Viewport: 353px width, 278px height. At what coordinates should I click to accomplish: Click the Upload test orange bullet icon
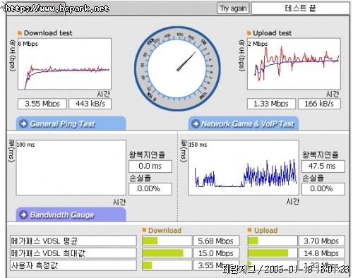249,32
